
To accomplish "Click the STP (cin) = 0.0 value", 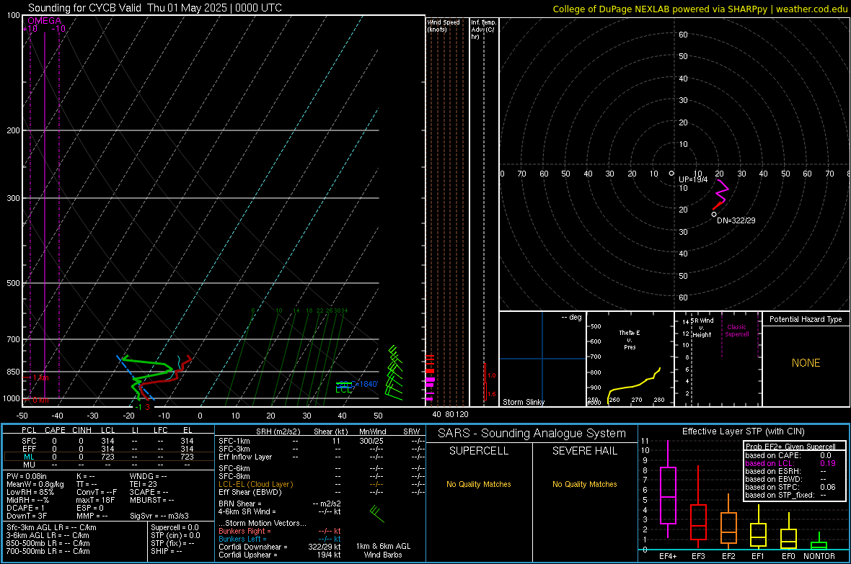I will click(x=175, y=535).
